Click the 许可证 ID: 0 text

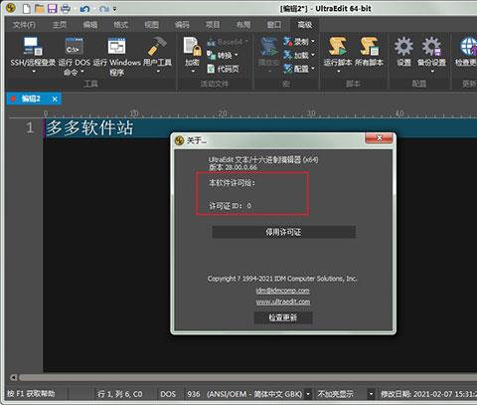(x=231, y=206)
